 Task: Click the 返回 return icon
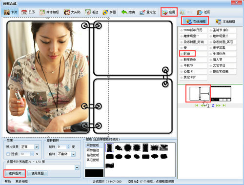coord(200,12)
